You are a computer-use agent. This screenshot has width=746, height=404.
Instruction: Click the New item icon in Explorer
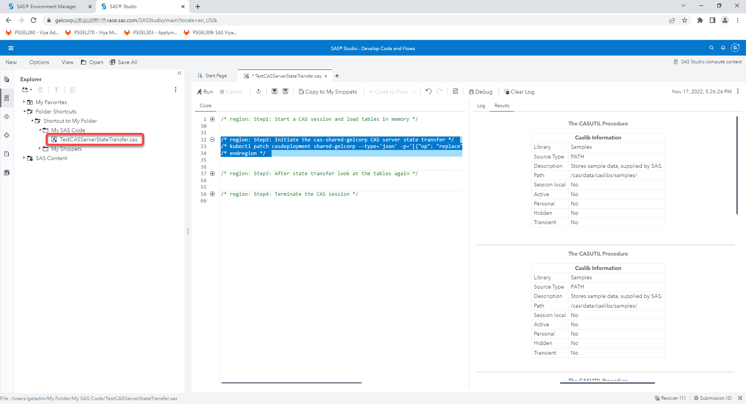tap(27, 90)
